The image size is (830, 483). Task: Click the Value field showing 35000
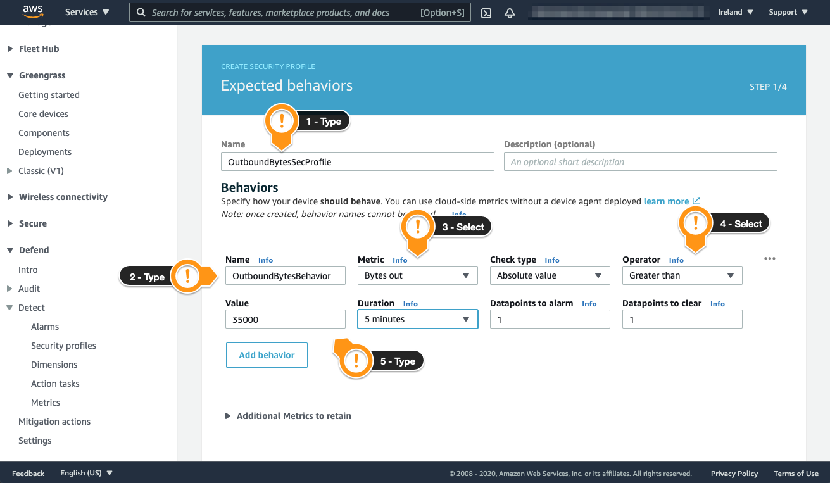(x=286, y=319)
